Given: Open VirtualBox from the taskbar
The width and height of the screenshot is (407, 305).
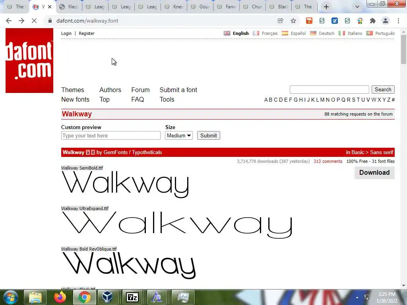Looking at the screenshot, I should click(x=107, y=297).
